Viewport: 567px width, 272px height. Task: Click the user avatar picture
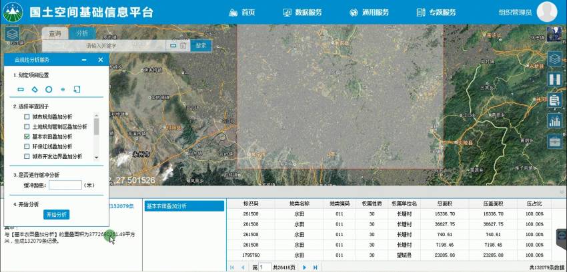(546, 12)
